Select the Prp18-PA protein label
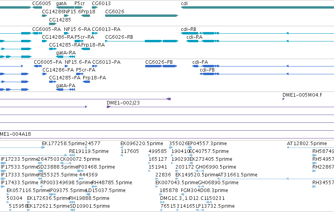This screenshot has width=334, height=212. click(x=94, y=78)
